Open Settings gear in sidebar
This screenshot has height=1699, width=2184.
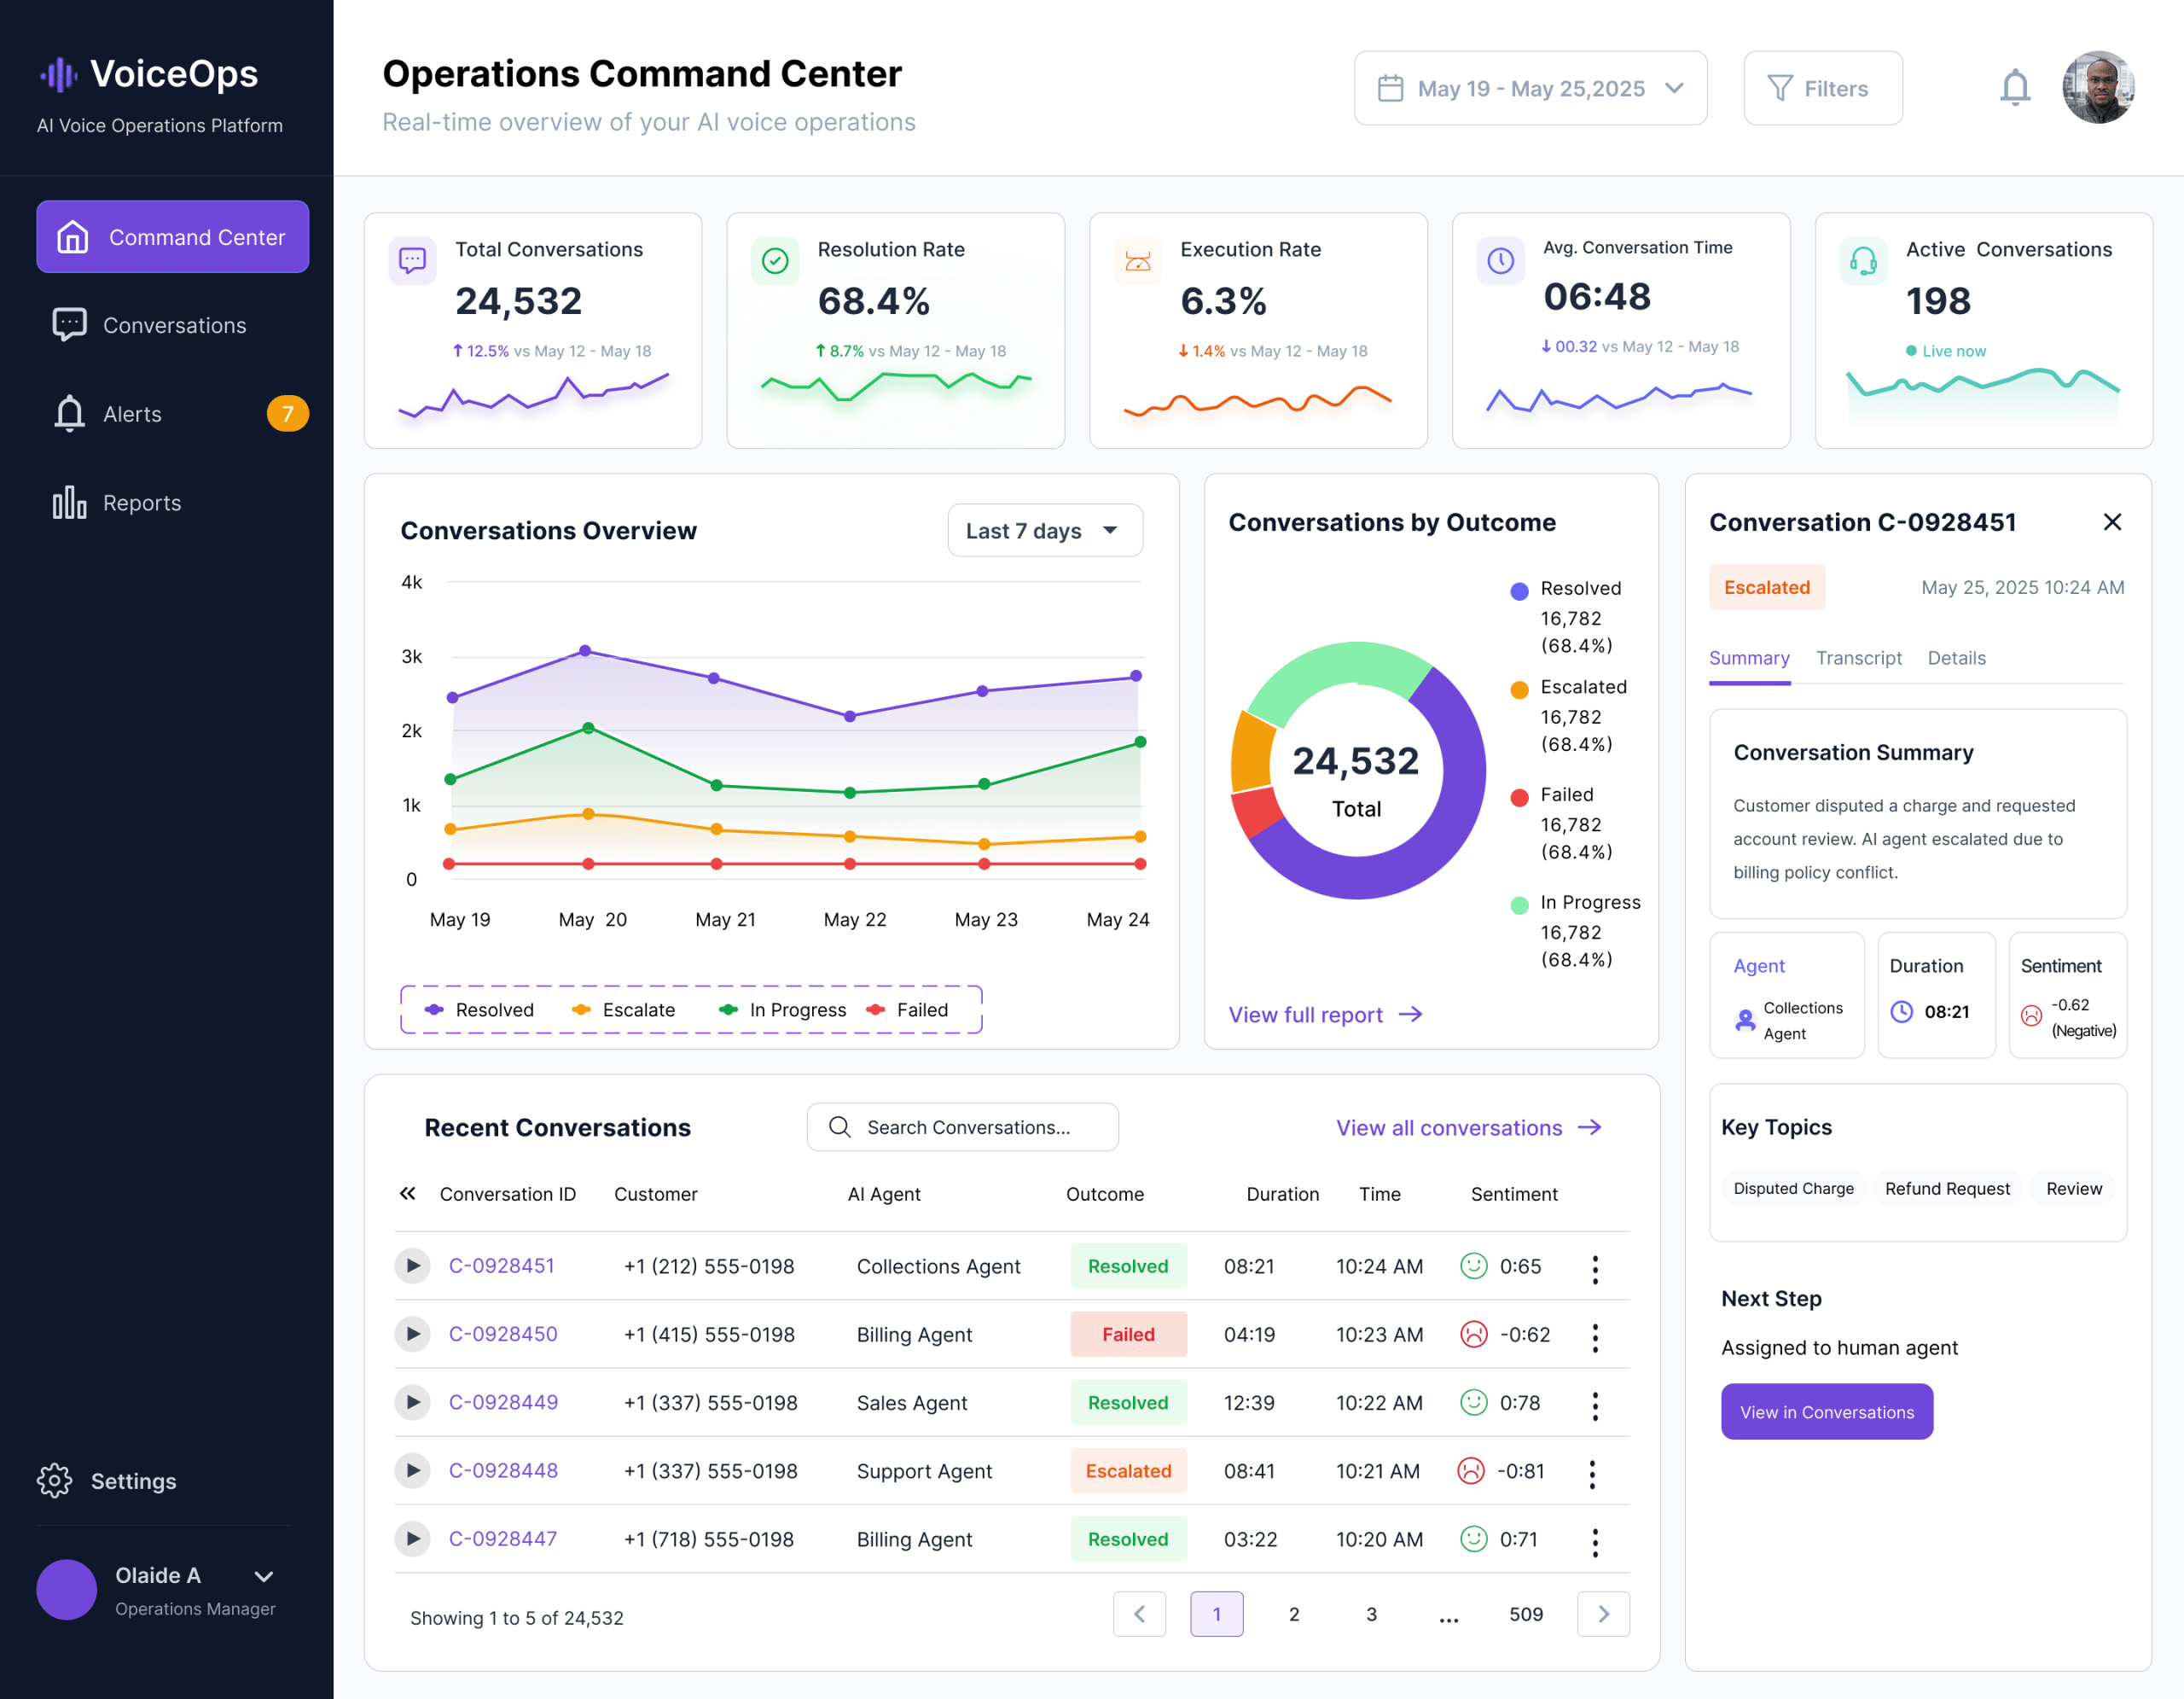55,1480
